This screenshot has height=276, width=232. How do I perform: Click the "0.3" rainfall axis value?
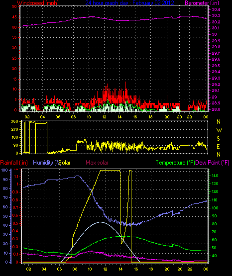(x=15, y=239)
